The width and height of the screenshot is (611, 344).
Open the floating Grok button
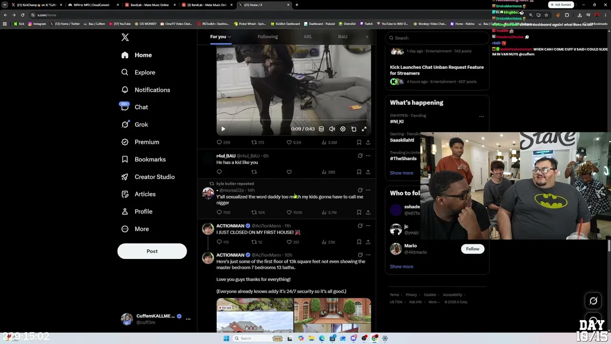tap(593, 301)
